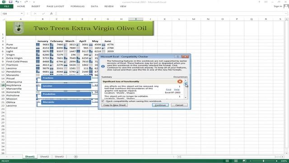Viewport: 289px width, 163px height.
Task: Click the user account avatar icon
Action: point(286,6)
